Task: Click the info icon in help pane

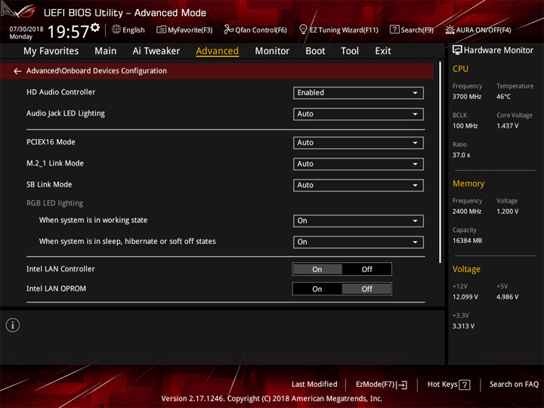Action: [13, 326]
